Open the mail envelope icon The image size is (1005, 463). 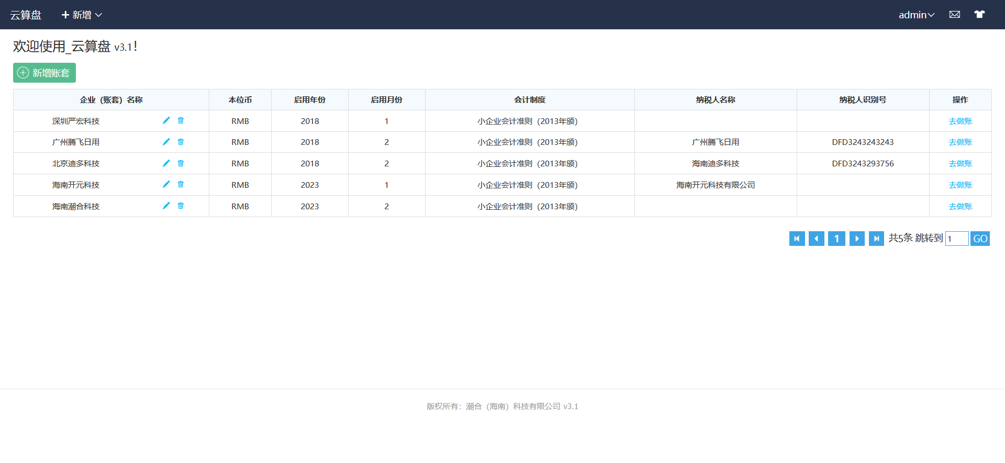pyautogui.click(x=955, y=15)
